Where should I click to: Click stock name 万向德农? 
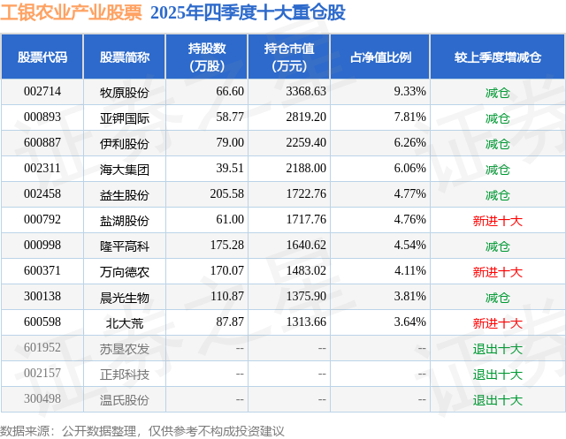click(x=125, y=272)
